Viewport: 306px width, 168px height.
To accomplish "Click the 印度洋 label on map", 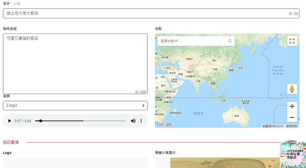I will 198,113.
